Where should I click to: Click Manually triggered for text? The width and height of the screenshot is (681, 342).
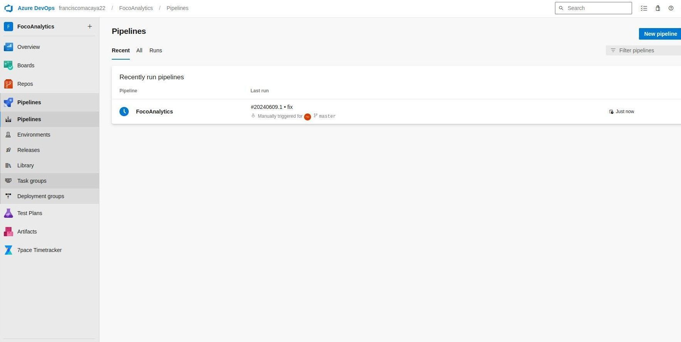point(280,116)
